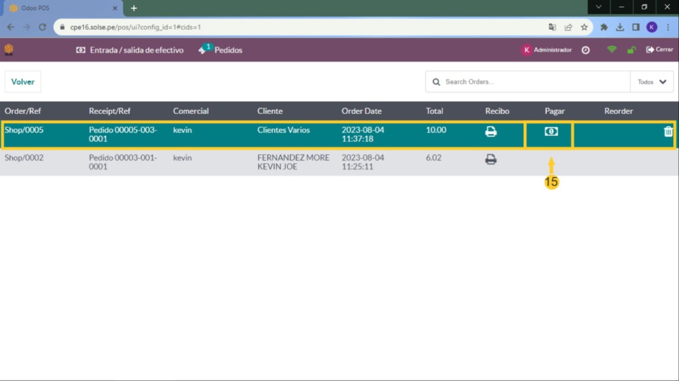Open the Chrome tab search chevron
679x381 pixels.
coord(599,7)
